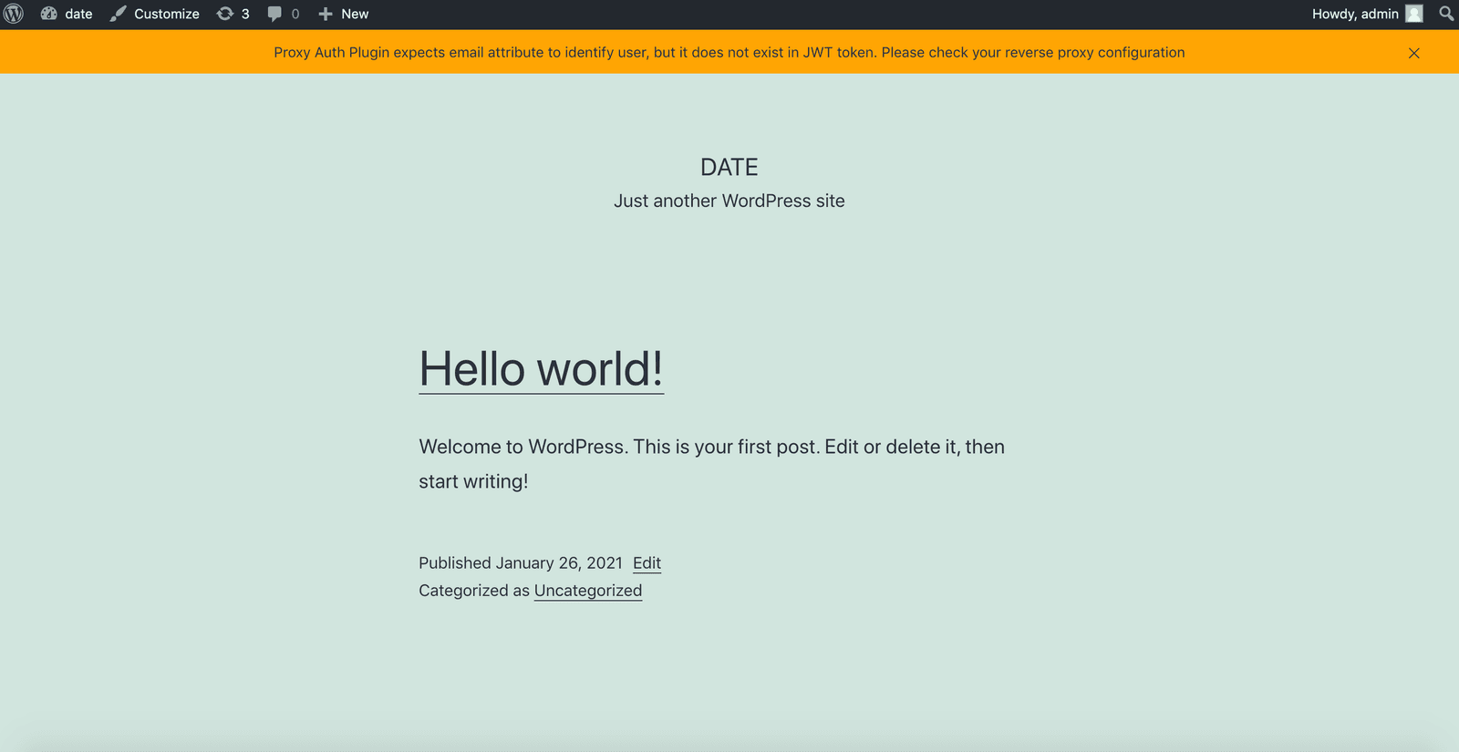View the 3 pending updates count
This screenshot has height=752, width=1459.
(x=245, y=14)
